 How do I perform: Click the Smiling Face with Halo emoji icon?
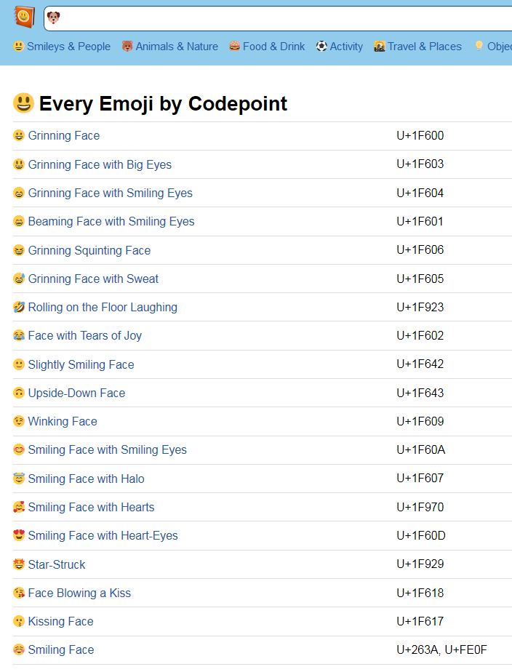pos(19,479)
